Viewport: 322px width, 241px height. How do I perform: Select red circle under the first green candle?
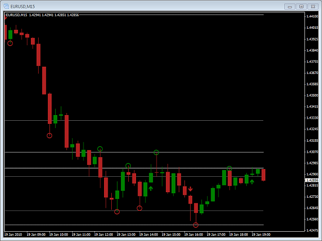[x=10, y=43]
